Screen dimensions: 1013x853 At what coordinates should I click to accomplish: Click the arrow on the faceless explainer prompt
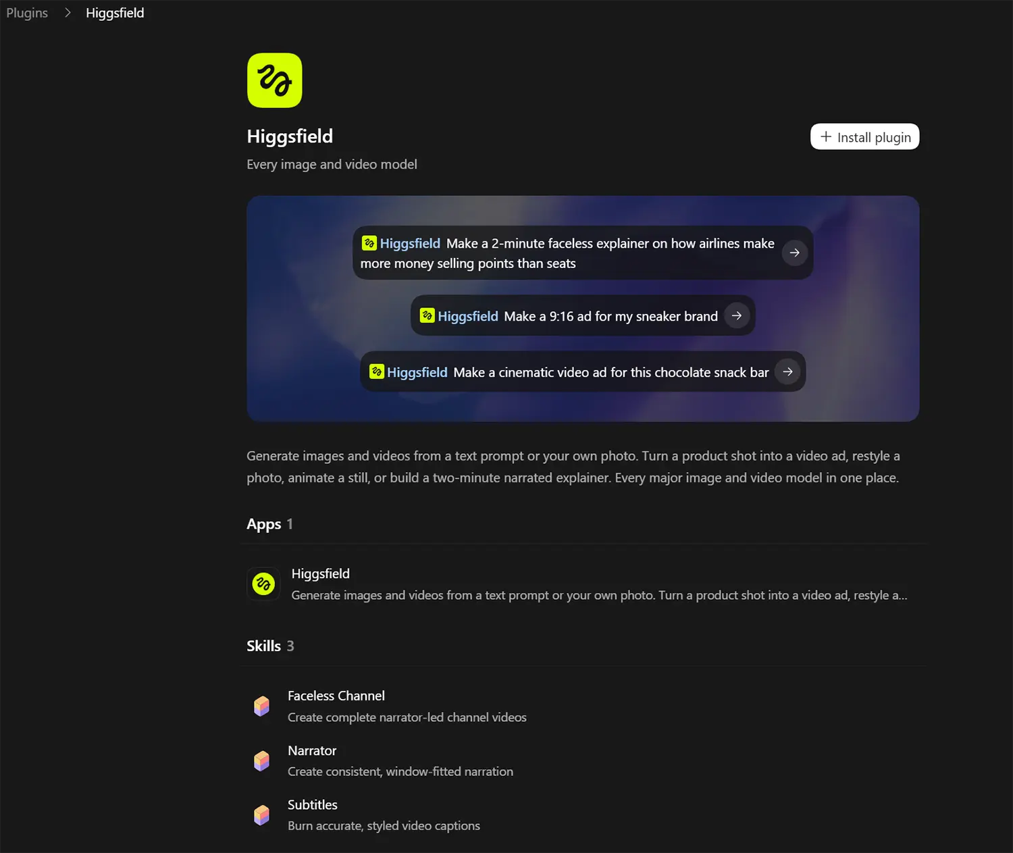(794, 253)
